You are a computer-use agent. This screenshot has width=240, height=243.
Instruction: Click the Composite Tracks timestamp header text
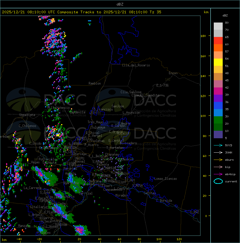coord(82,12)
